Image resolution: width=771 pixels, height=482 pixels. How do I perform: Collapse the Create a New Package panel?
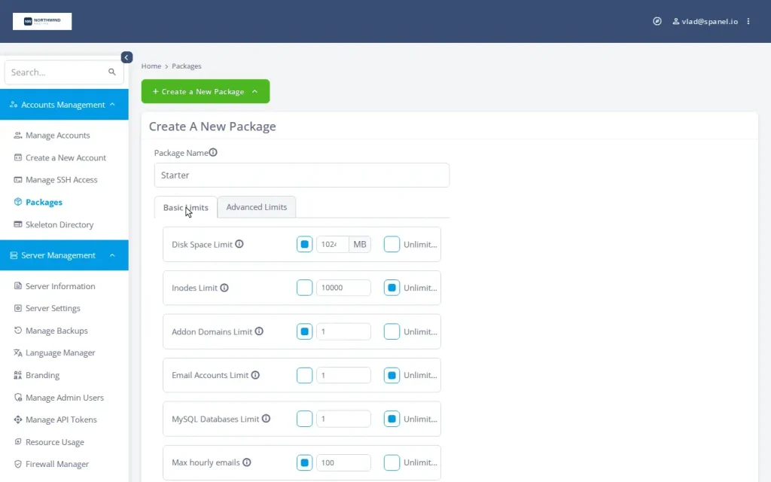coord(206,91)
